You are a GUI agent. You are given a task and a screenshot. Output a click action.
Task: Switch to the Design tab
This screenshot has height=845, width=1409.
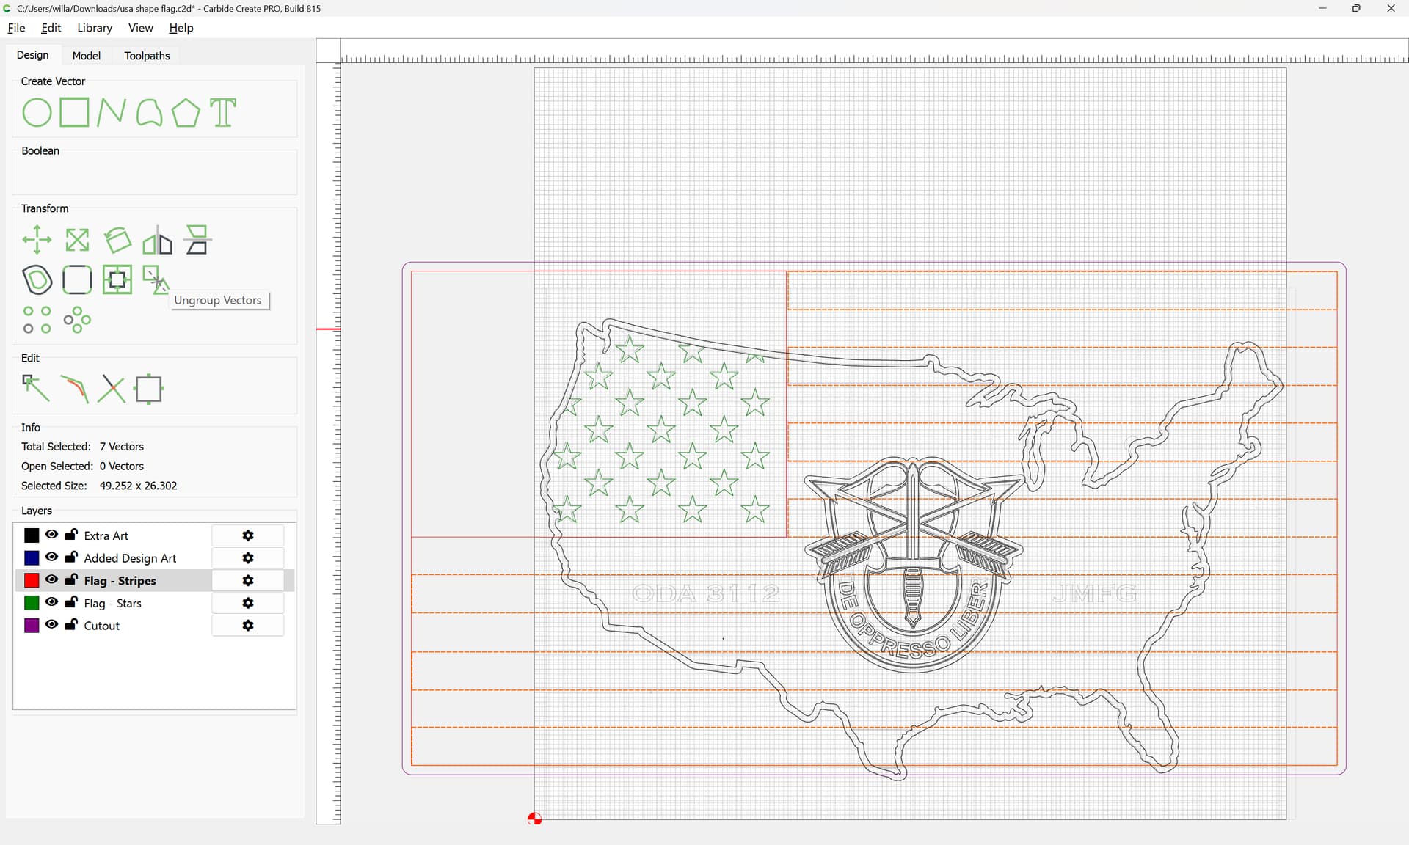point(32,55)
